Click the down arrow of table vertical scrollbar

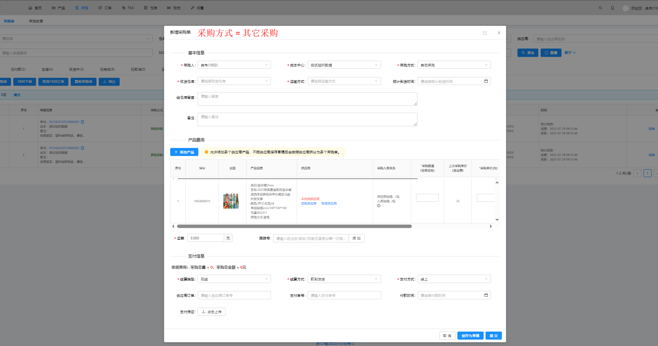coord(497,220)
